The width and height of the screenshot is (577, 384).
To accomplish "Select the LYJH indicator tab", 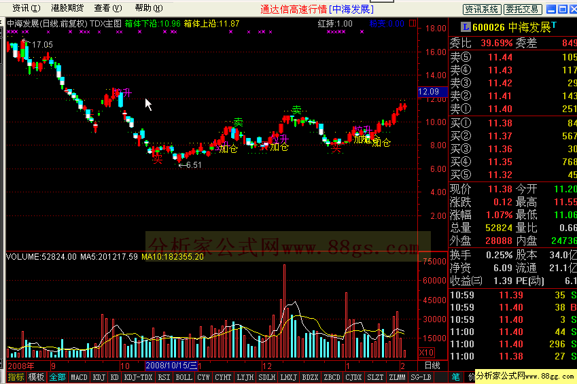I will click(245, 377).
